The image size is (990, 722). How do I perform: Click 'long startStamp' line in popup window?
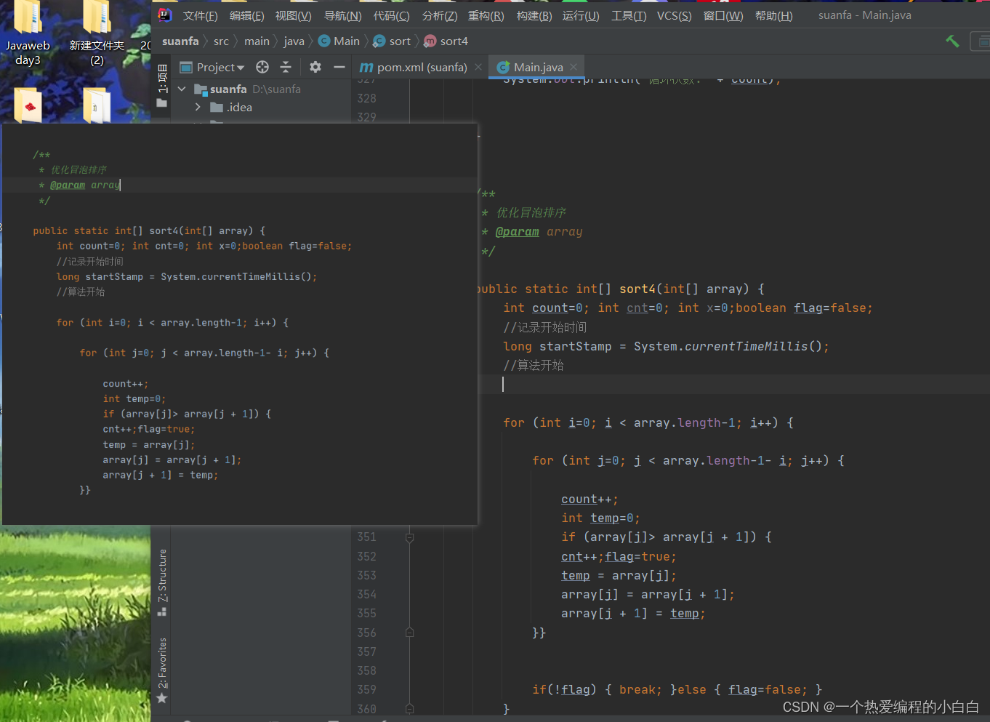coord(187,276)
